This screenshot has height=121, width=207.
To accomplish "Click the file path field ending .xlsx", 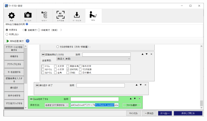I will tap(95, 105).
